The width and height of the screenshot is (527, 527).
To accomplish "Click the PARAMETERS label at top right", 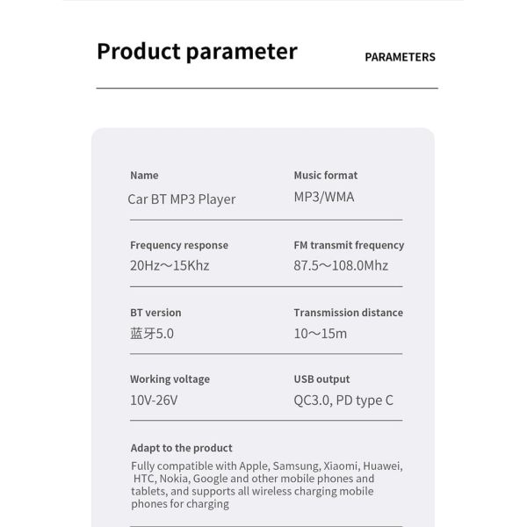I will (x=400, y=57).
